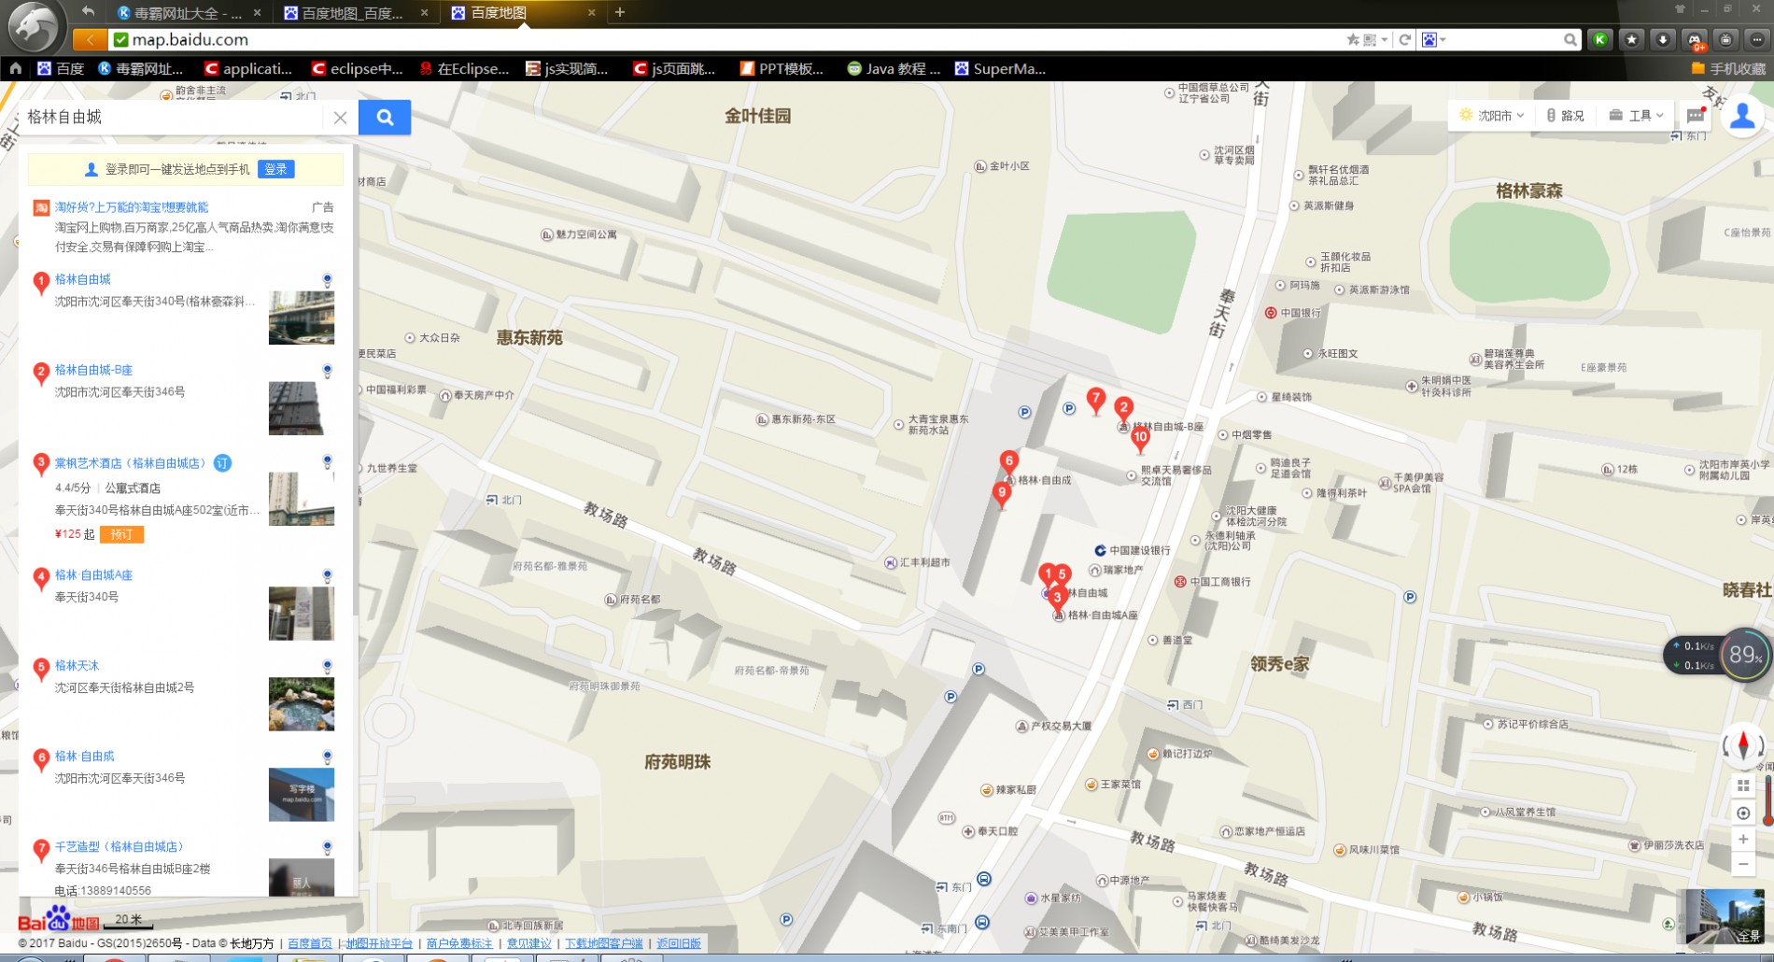Open result 4 格林·自由城A座 link
Image resolution: width=1774 pixels, height=962 pixels.
93,575
